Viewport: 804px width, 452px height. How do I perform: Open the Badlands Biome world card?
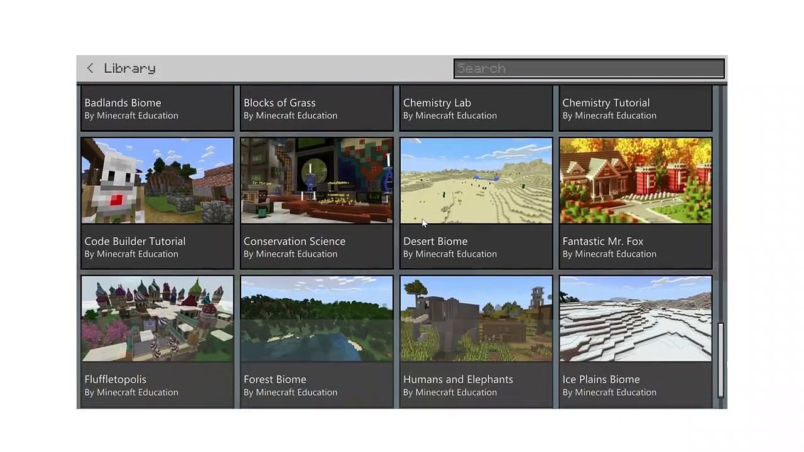[x=157, y=108]
